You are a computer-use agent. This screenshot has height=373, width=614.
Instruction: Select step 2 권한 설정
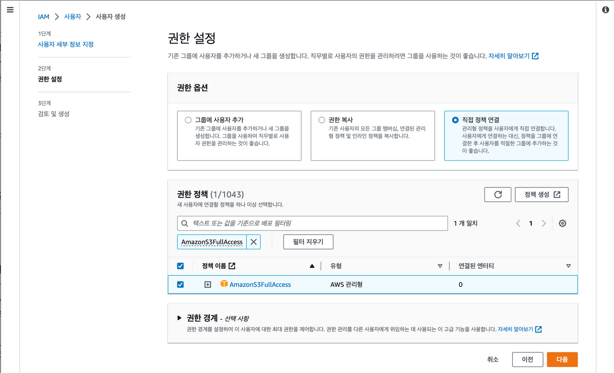coord(50,79)
